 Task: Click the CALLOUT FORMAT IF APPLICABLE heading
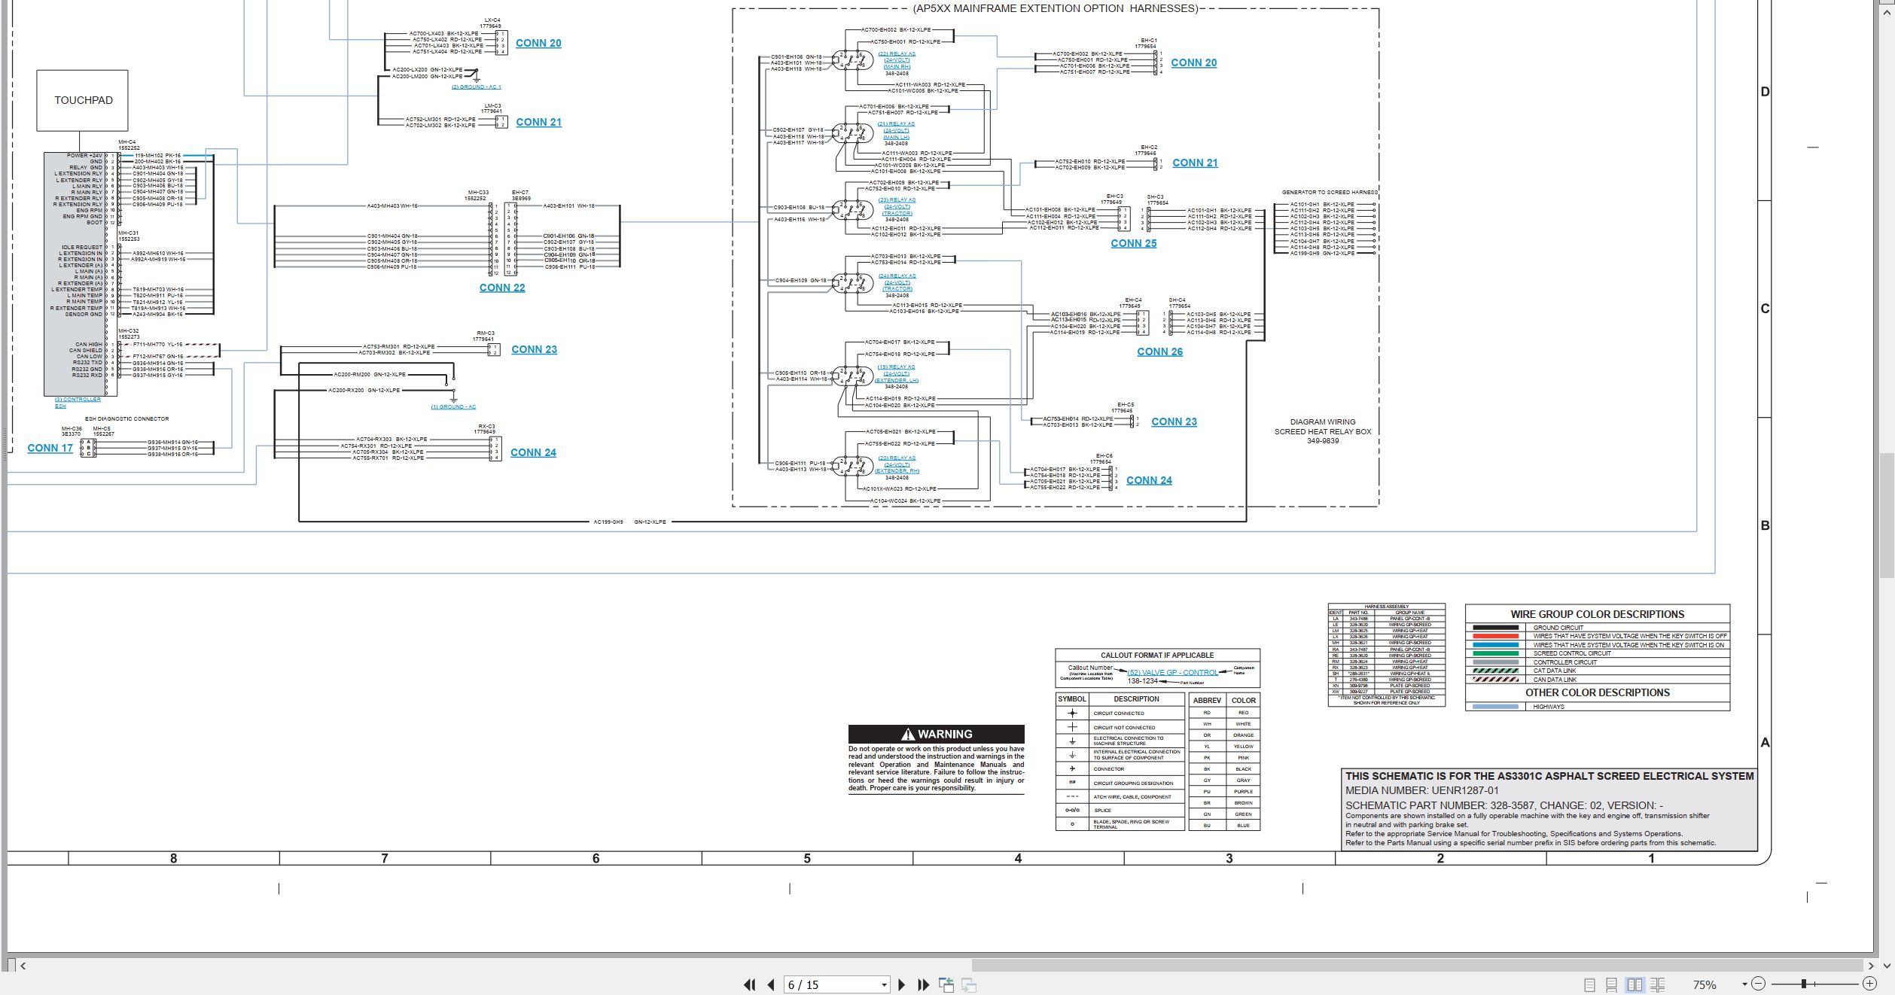(x=1157, y=656)
